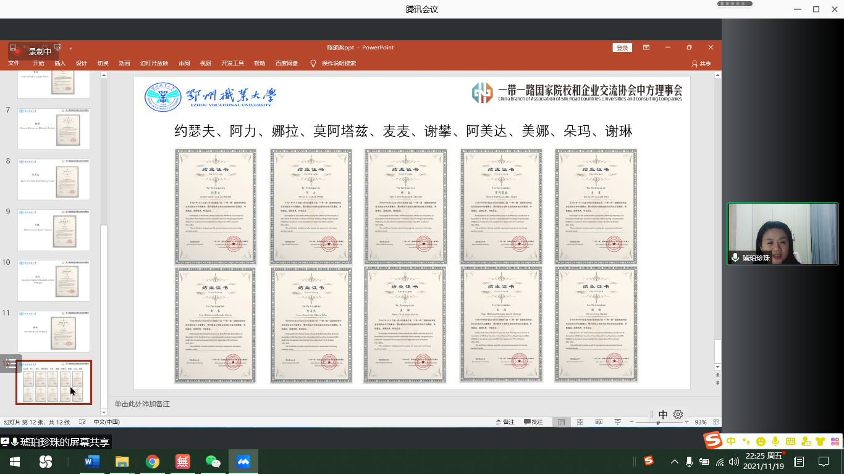844x474 pixels.
Task: Select the 切换 ribbon tab
Action: [103, 64]
